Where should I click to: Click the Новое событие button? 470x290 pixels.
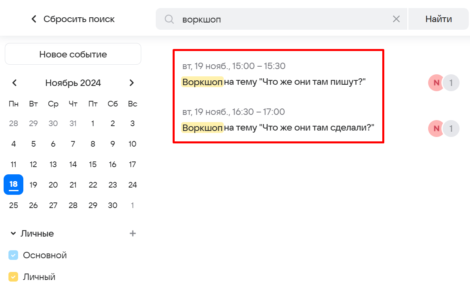click(73, 54)
